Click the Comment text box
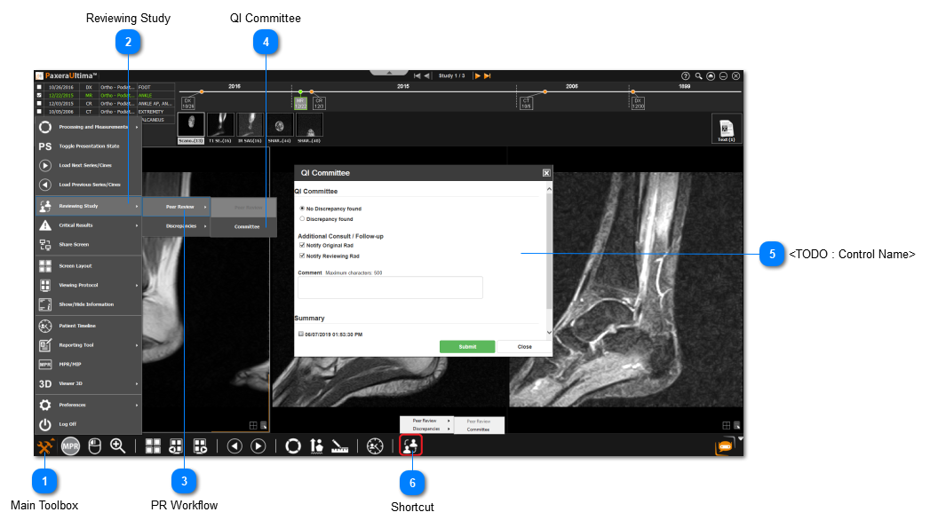930x528 pixels. pyautogui.click(x=390, y=288)
